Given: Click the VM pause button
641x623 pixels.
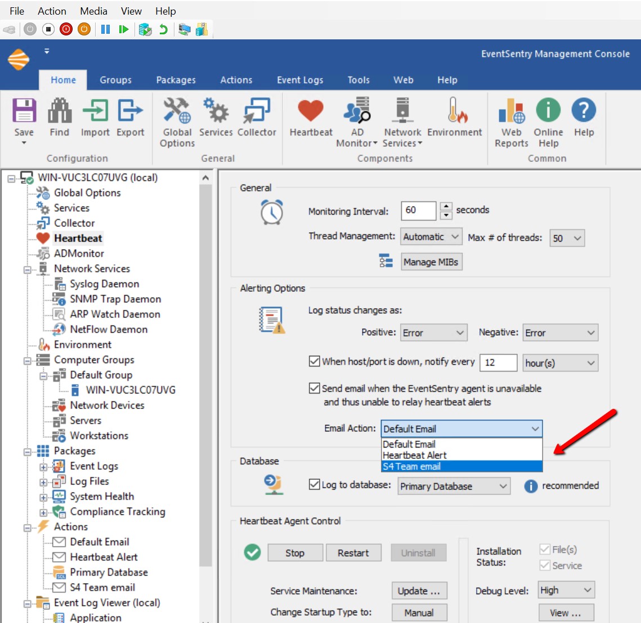Looking at the screenshot, I should pyautogui.click(x=105, y=29).
